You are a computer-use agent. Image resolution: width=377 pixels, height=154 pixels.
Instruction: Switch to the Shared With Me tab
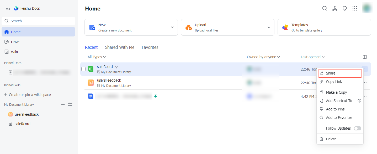(120, 47)
